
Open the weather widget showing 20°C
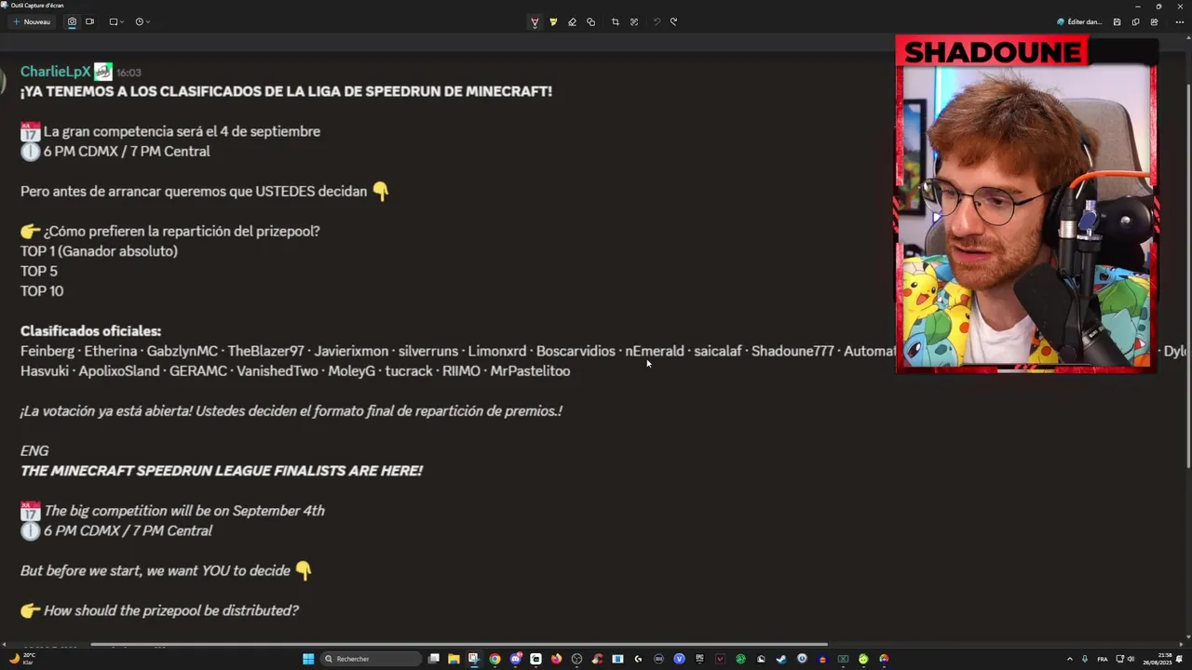(x=21, y=659)
